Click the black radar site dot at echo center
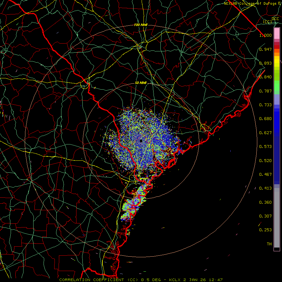Image resolution: width=282 pixels, height=282 pixels. tap(141, 141)
